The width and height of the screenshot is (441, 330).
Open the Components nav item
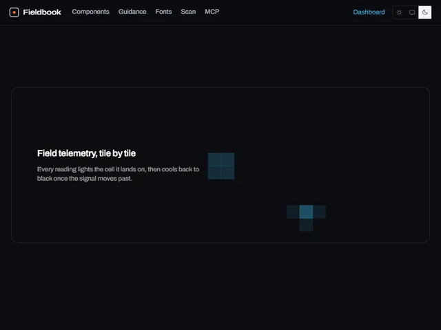coord(90,12)
